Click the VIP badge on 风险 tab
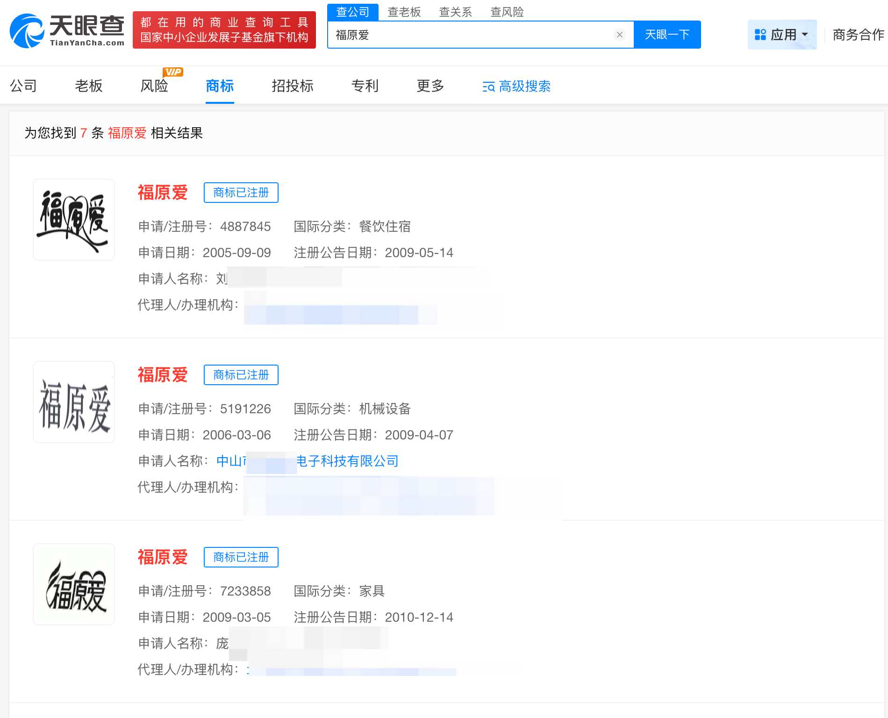This screenshot has width=888, height=718. 173,72
